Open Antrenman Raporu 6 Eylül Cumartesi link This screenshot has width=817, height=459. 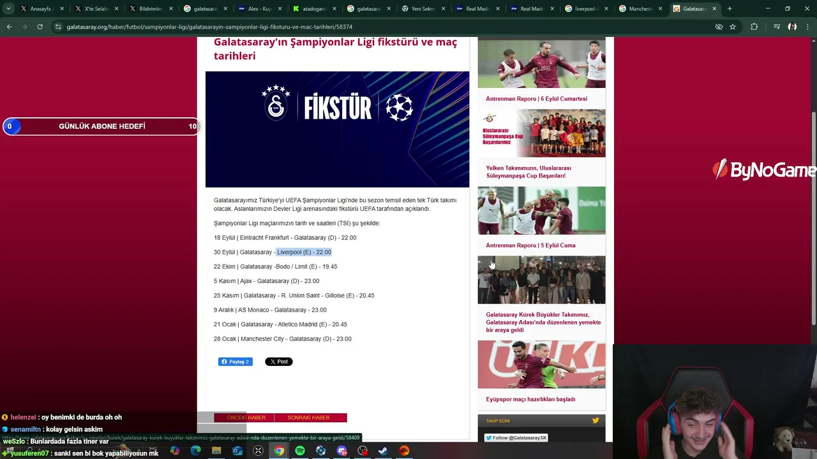tap(536, 99)
